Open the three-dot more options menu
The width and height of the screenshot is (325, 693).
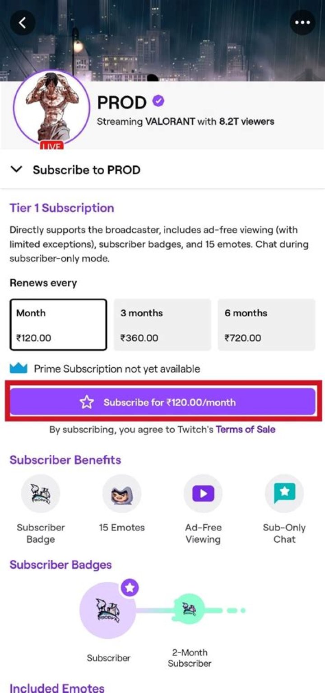click(x=302, y=22)
